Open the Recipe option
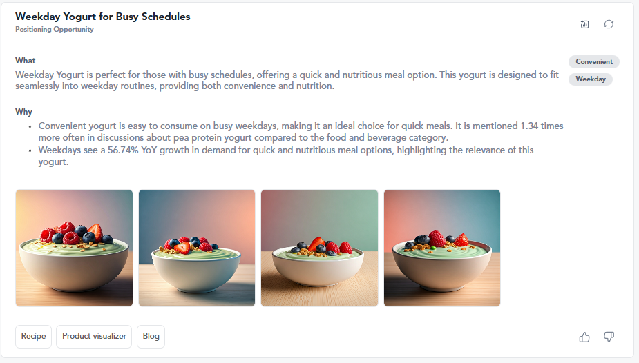639x363 pixels. click(x=33, y=337)
